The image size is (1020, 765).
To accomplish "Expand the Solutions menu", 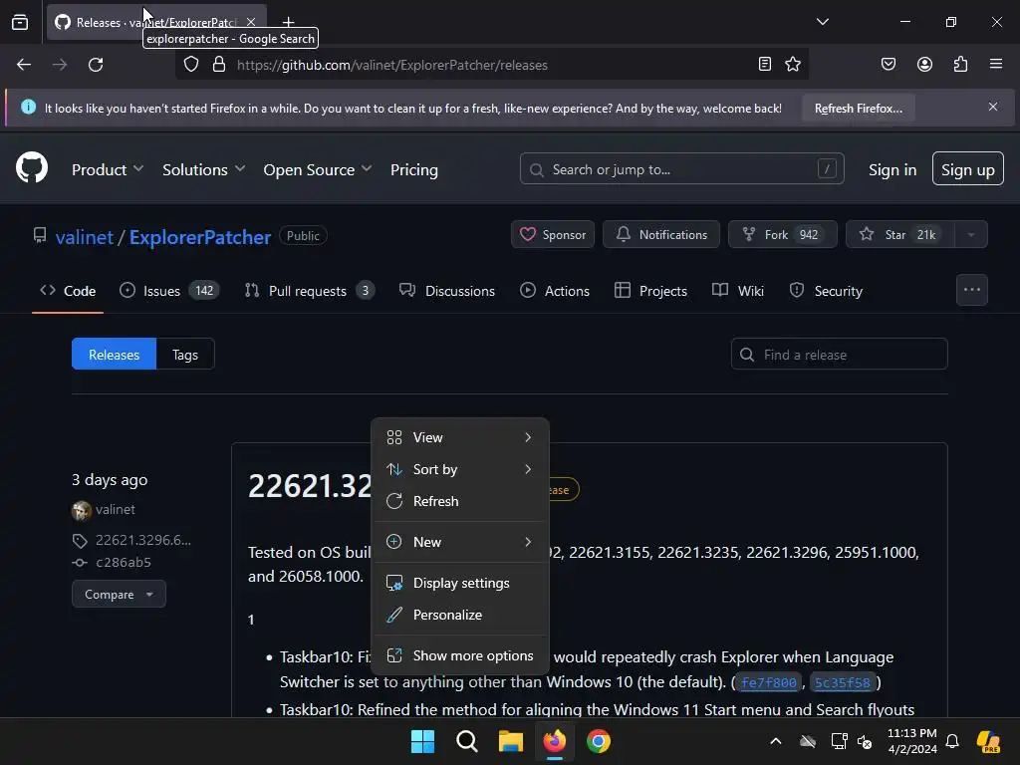I will pyautogui.click(x=203, y=169).
